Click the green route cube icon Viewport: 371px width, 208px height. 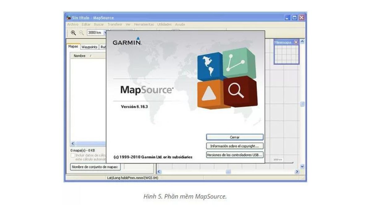(x=239, y=63)
